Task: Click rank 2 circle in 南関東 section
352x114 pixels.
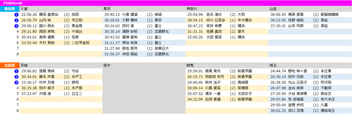Action: [x=17, y=20]
